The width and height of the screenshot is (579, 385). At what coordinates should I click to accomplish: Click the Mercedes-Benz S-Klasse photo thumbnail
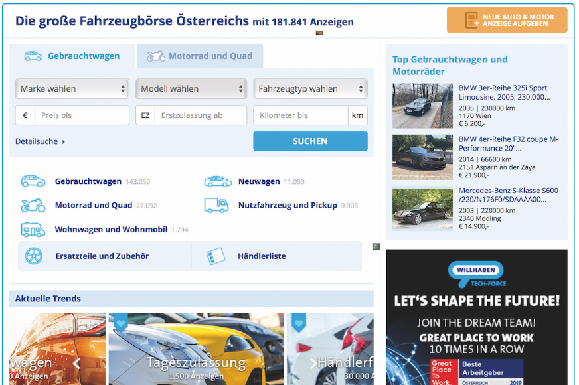point(422,209)
